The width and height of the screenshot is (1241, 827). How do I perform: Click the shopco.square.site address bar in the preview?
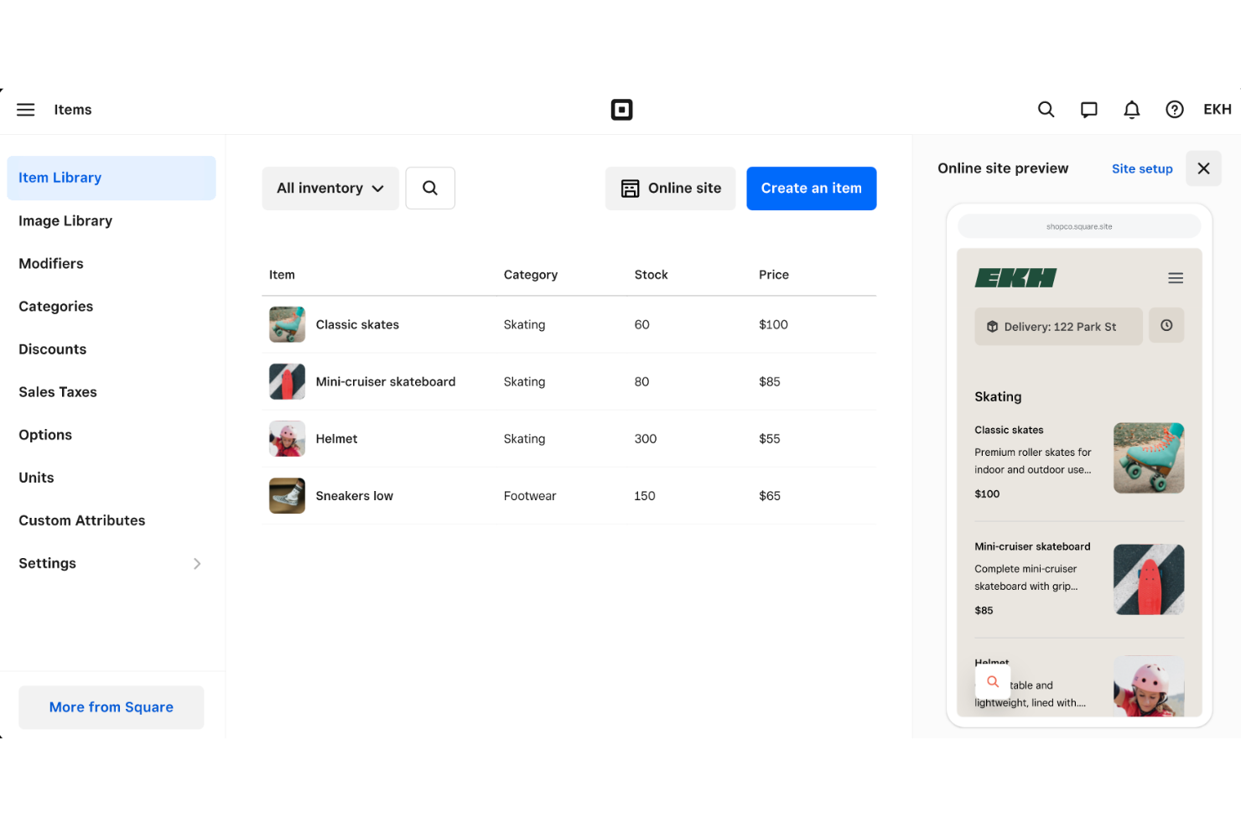coord(1079,225)
